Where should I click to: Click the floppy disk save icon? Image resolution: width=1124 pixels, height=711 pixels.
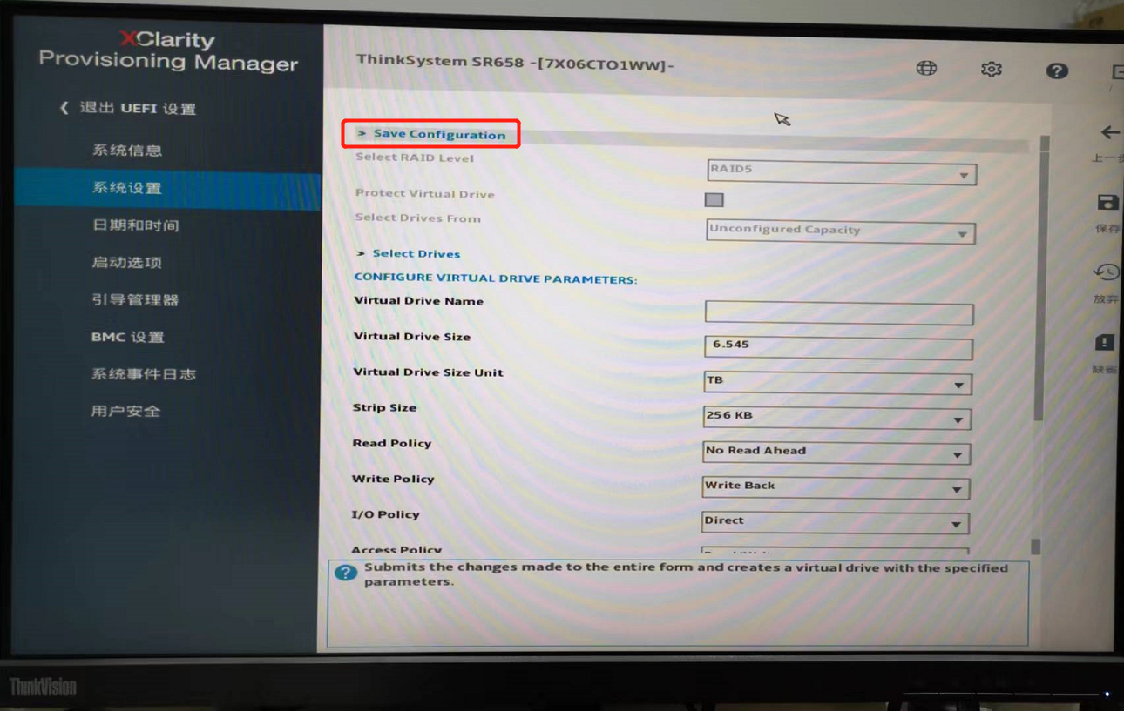coord(1107,203)
